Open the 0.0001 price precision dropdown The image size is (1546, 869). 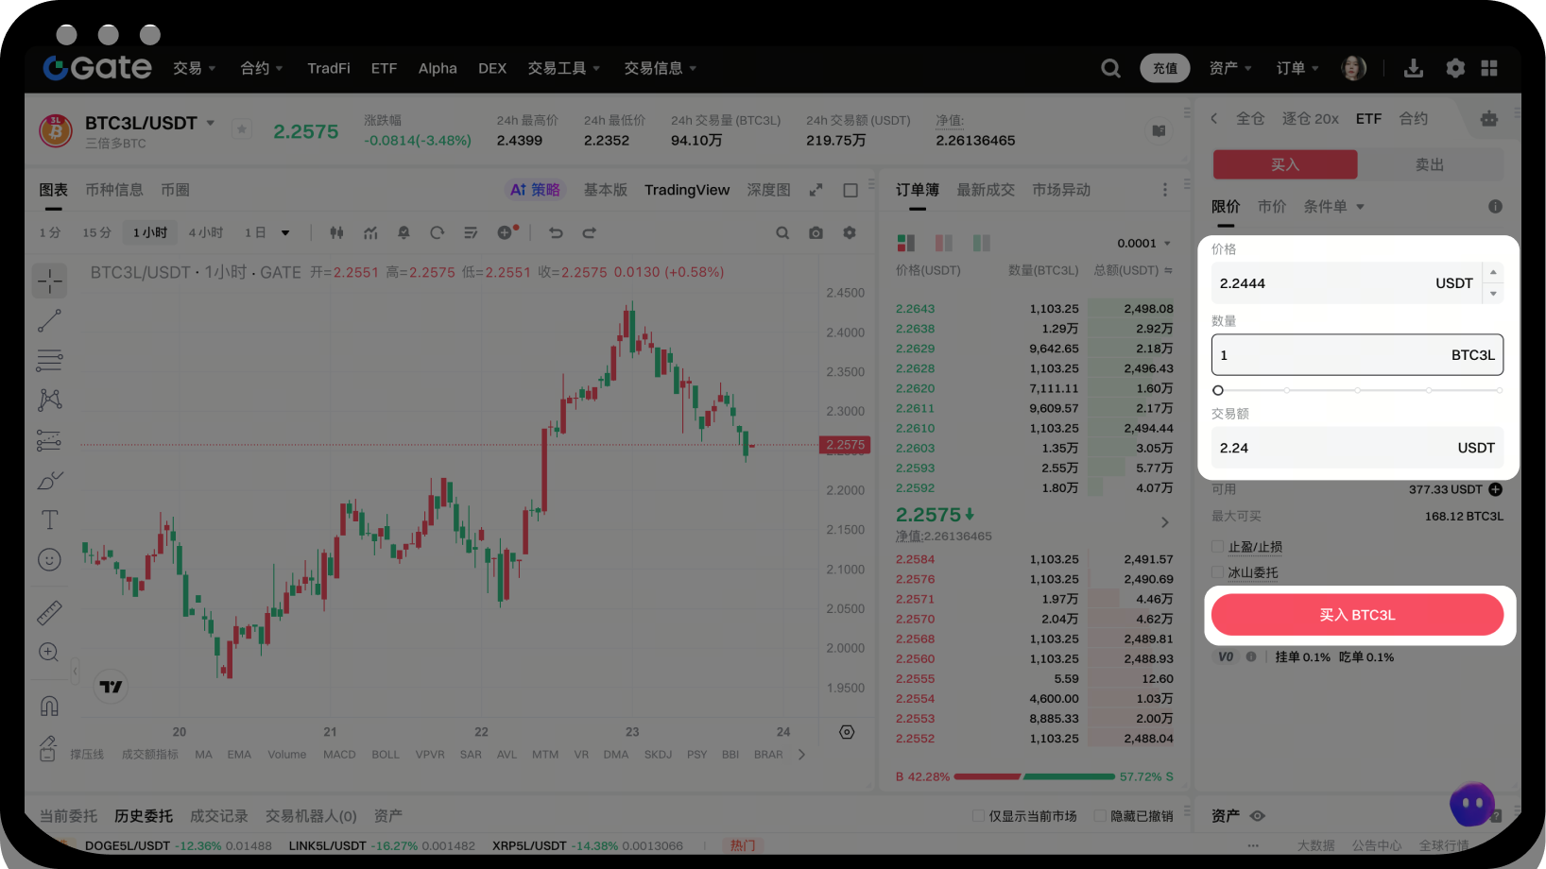coord(1143,244)
